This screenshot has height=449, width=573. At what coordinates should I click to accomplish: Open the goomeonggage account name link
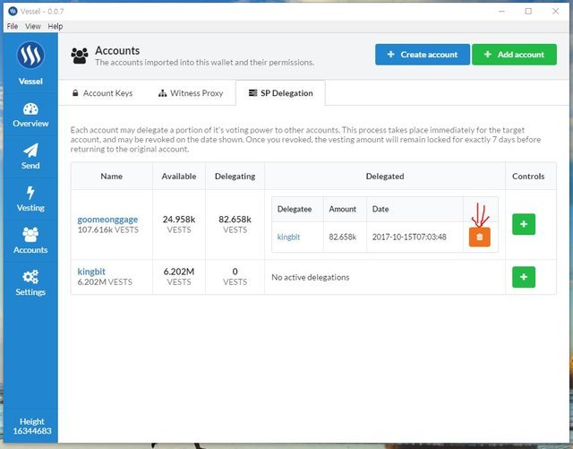click(x=107, y=220)
